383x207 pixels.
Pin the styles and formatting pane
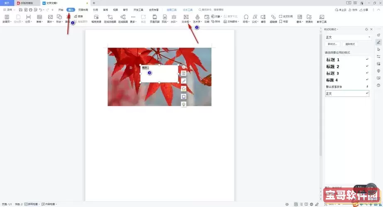(366, 29)
